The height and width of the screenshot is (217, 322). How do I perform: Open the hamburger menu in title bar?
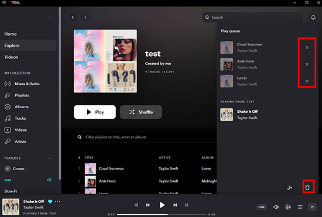coord(4,3)
